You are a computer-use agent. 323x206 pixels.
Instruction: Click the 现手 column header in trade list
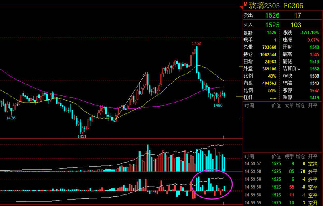288,156
